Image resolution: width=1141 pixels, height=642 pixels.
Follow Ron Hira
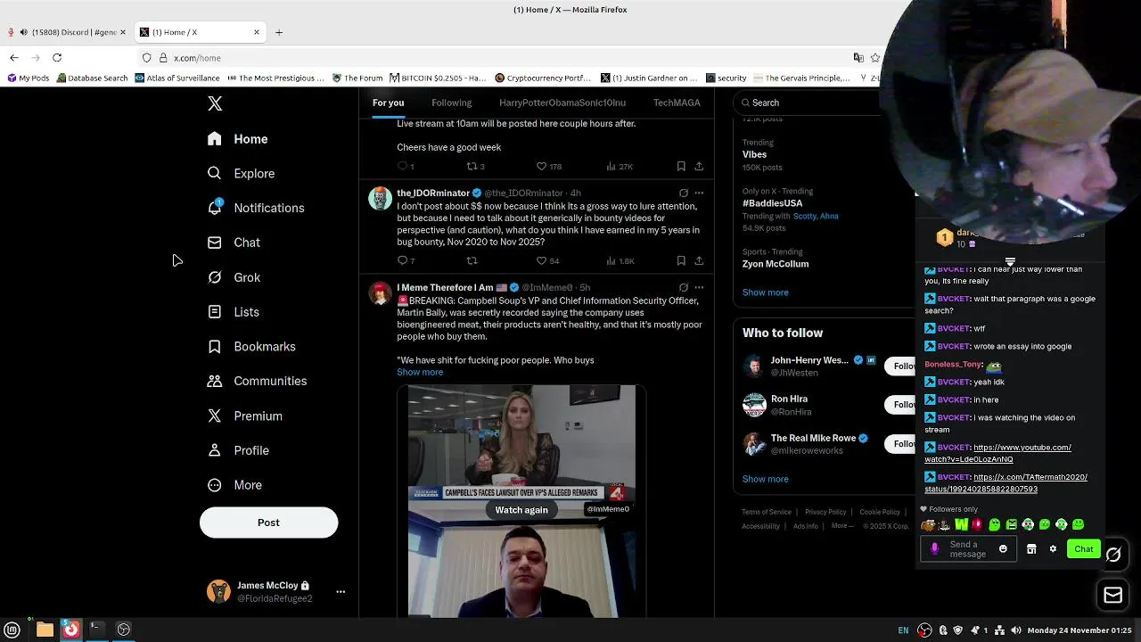902,405
